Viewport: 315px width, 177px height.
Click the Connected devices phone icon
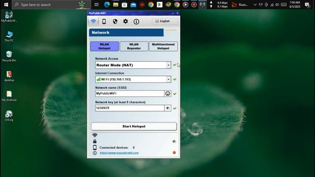click(94, 147)
